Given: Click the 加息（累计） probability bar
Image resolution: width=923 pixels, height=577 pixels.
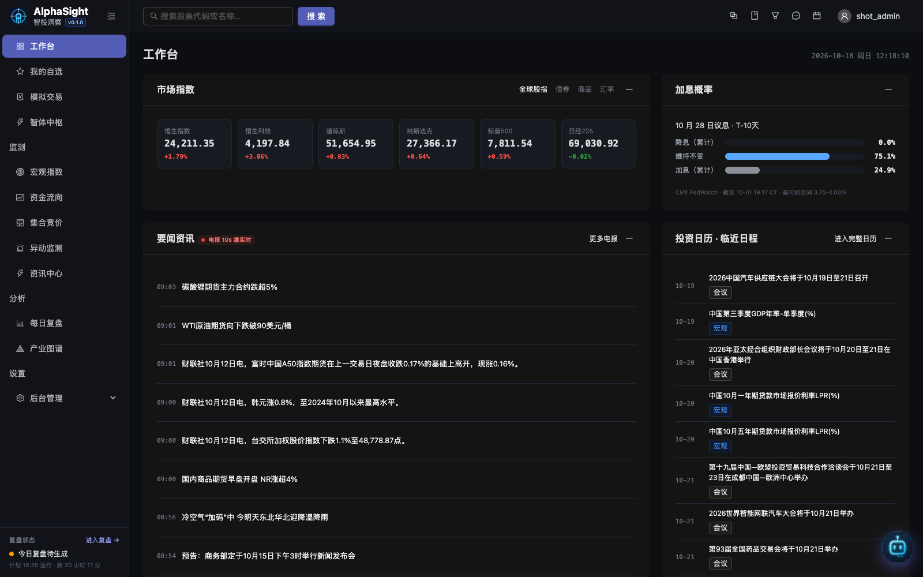Looking at the screenshot, I should pos(794,170).
